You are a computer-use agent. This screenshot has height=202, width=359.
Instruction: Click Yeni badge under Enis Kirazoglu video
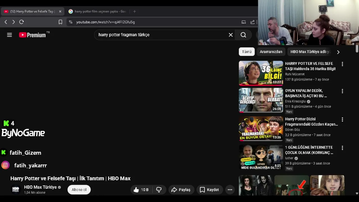[x=289, y=112]
